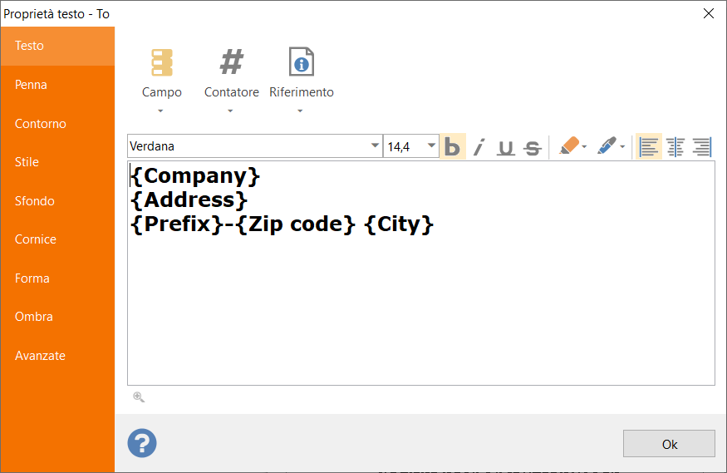Expand the highlighter color dropdown arrow
This screenshot has height=473, width=727.
(x=584, y=147)
